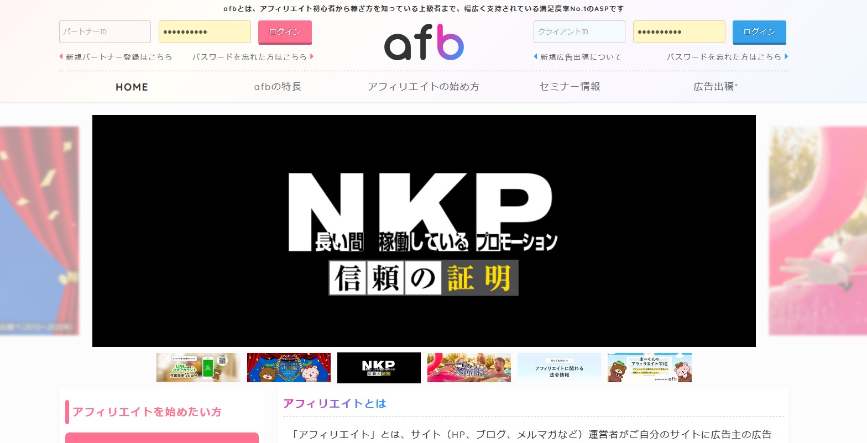Select HOME in navigation menu

(x=132, y=87)
